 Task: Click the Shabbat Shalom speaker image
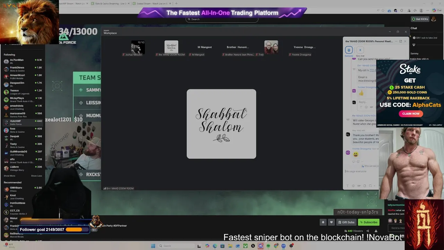coord(221,124)
